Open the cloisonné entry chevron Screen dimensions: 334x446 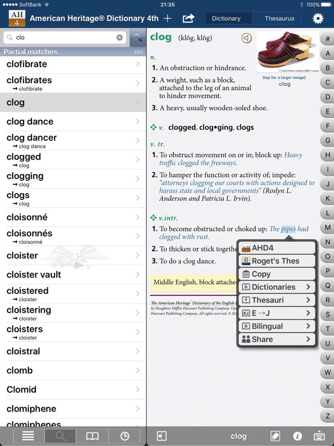pyautogui.click(x=138, y=217)
